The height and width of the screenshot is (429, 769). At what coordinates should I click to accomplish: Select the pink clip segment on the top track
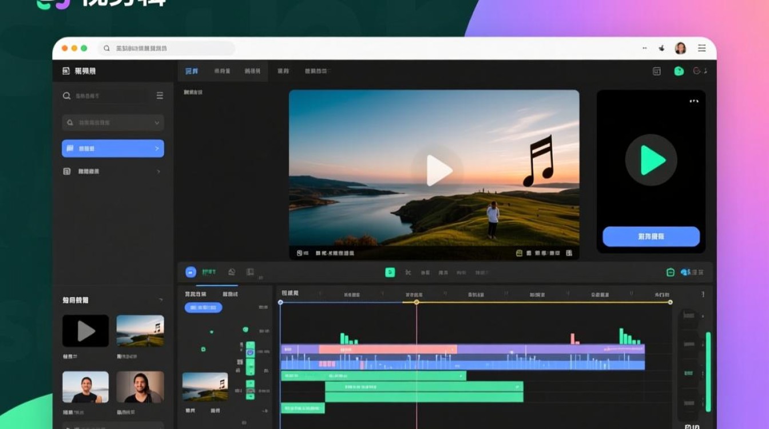pyautogui.click(x=387, y=349)
